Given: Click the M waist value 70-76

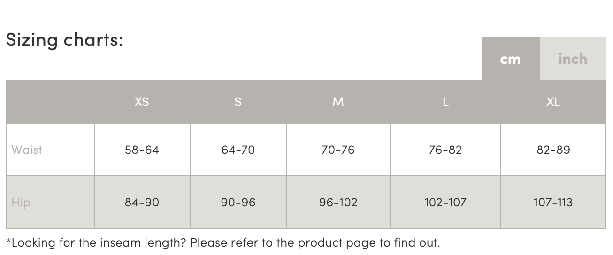Looking at the screenshot, I should tap(338, 150).
